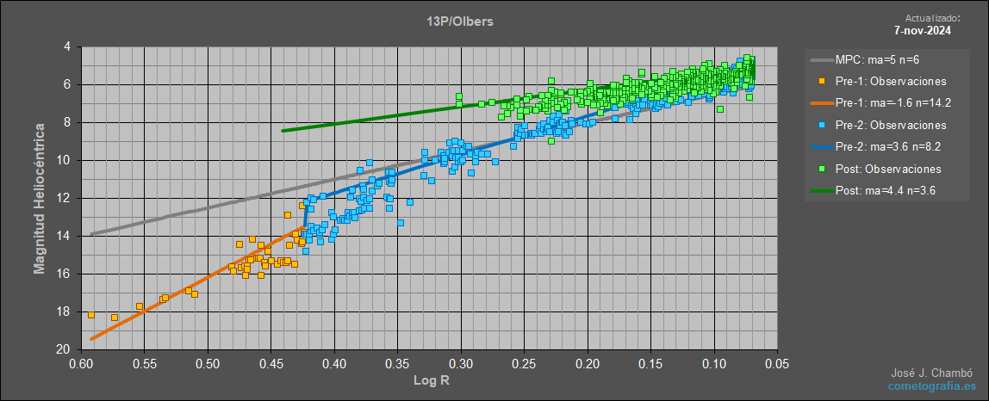Click x-axis label 0.50
The width and height of the screenshot is (989, 401).
(208, 364)
